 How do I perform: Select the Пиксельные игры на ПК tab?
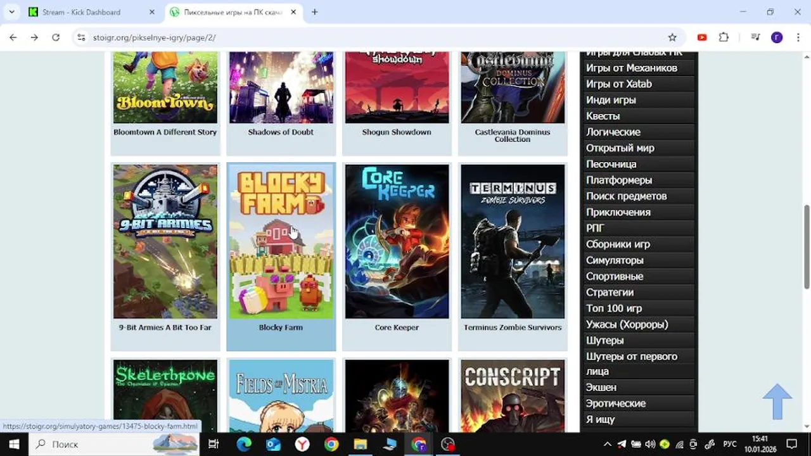pos(234,12)
